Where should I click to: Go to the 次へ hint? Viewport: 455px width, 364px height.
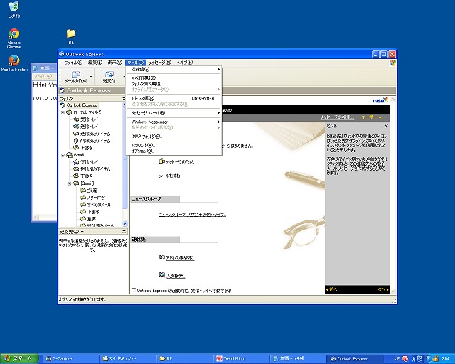pos(382,289)
